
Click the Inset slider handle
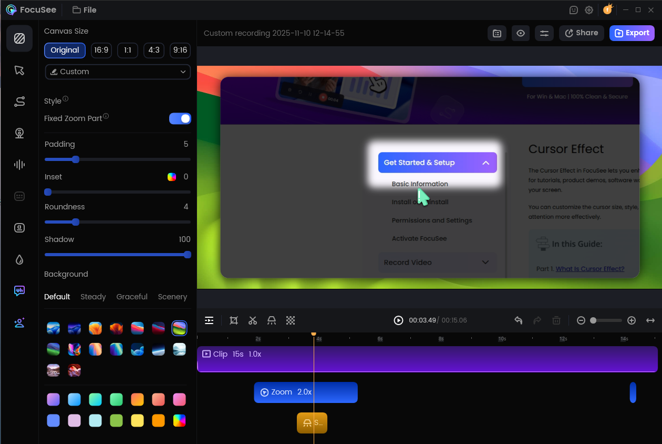(x=48, y=192)
